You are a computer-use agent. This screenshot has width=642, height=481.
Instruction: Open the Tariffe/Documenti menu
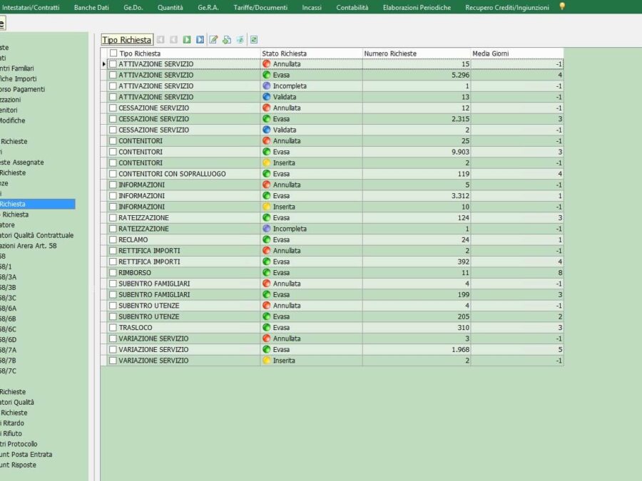click(x=260, y=7)
